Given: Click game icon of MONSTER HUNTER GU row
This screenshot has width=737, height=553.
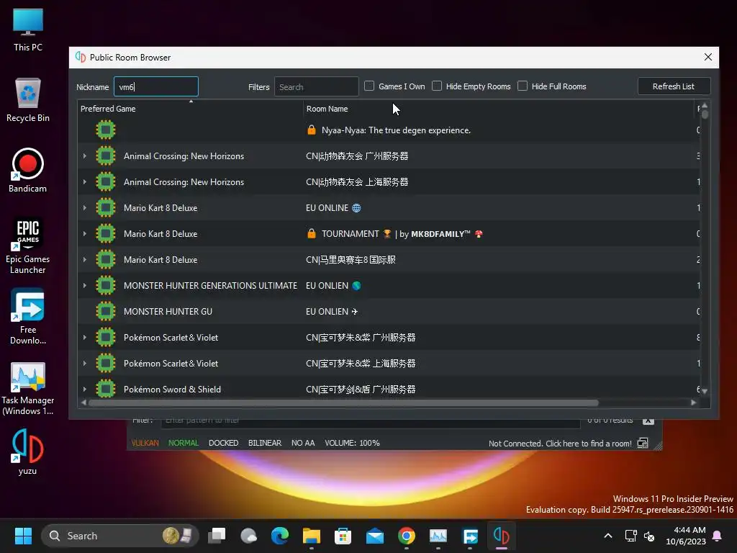Looking at the screenshot, I should [x=106, y=311].
